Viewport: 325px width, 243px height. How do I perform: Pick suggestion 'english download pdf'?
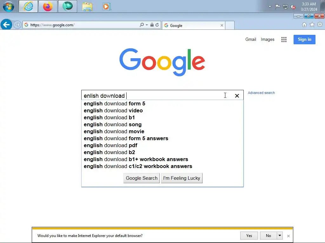[162, 145]
